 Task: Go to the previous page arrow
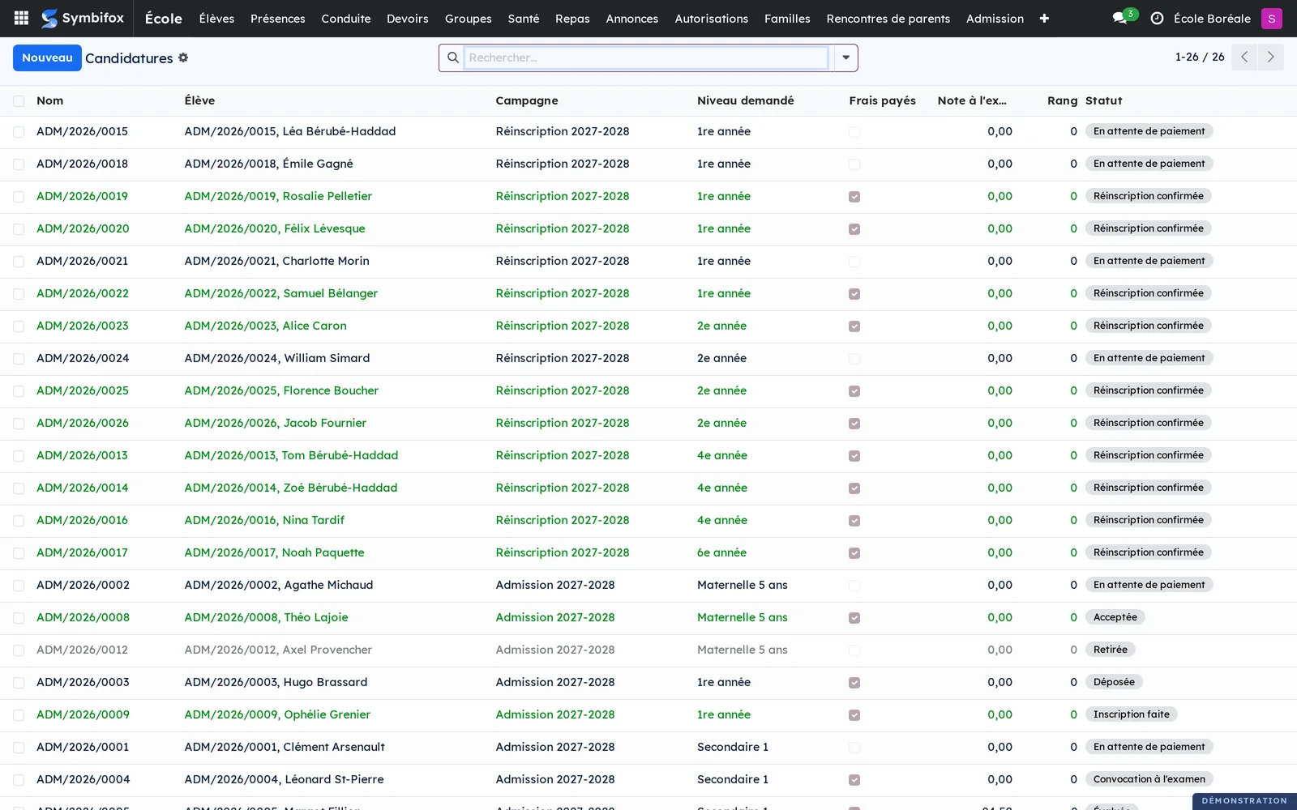[x=1244, y=57]
